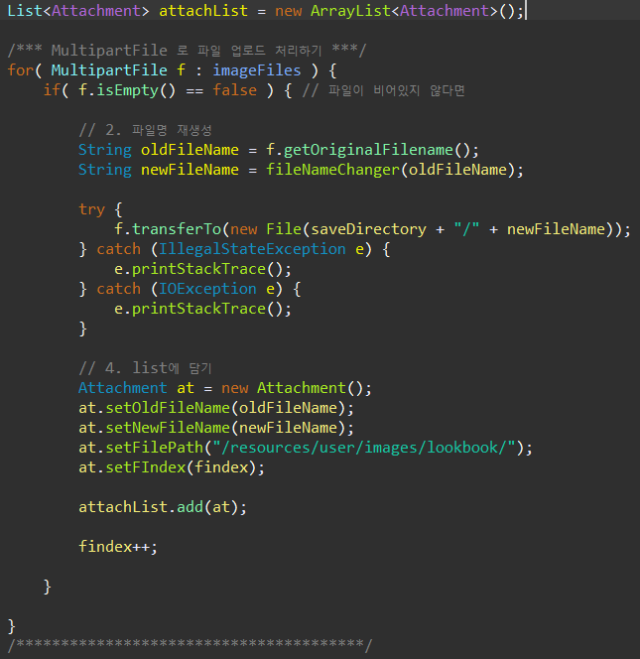
Task: Click IOException in catch clause
Action: pyautogui.click(x=207, y=289)
